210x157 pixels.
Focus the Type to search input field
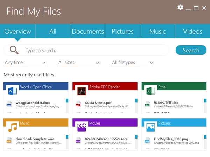(x=86, y=50)
